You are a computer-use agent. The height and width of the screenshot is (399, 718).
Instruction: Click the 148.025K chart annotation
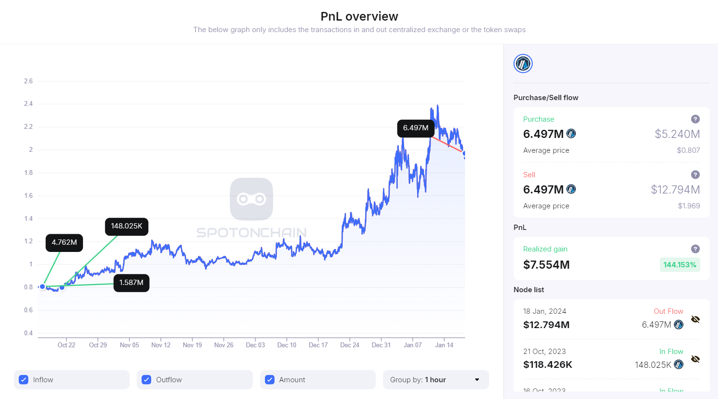(x=126, y=227)
